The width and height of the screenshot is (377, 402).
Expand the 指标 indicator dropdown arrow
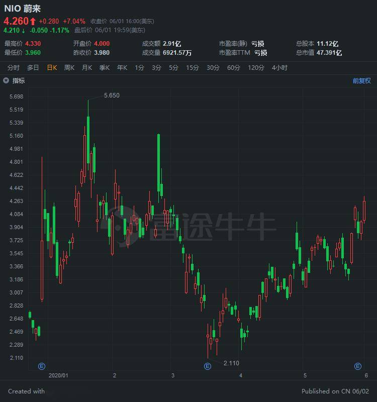pyautogui.click(x=6, y=80)
